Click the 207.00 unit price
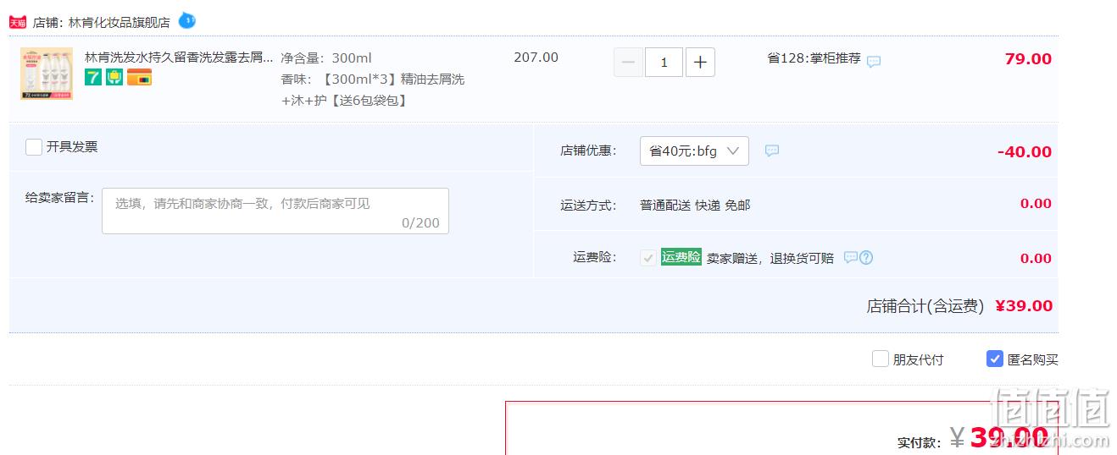Viewport: 1117px width, 455px height. click(x=536, y=58)
